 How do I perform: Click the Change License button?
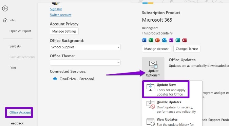187,49
